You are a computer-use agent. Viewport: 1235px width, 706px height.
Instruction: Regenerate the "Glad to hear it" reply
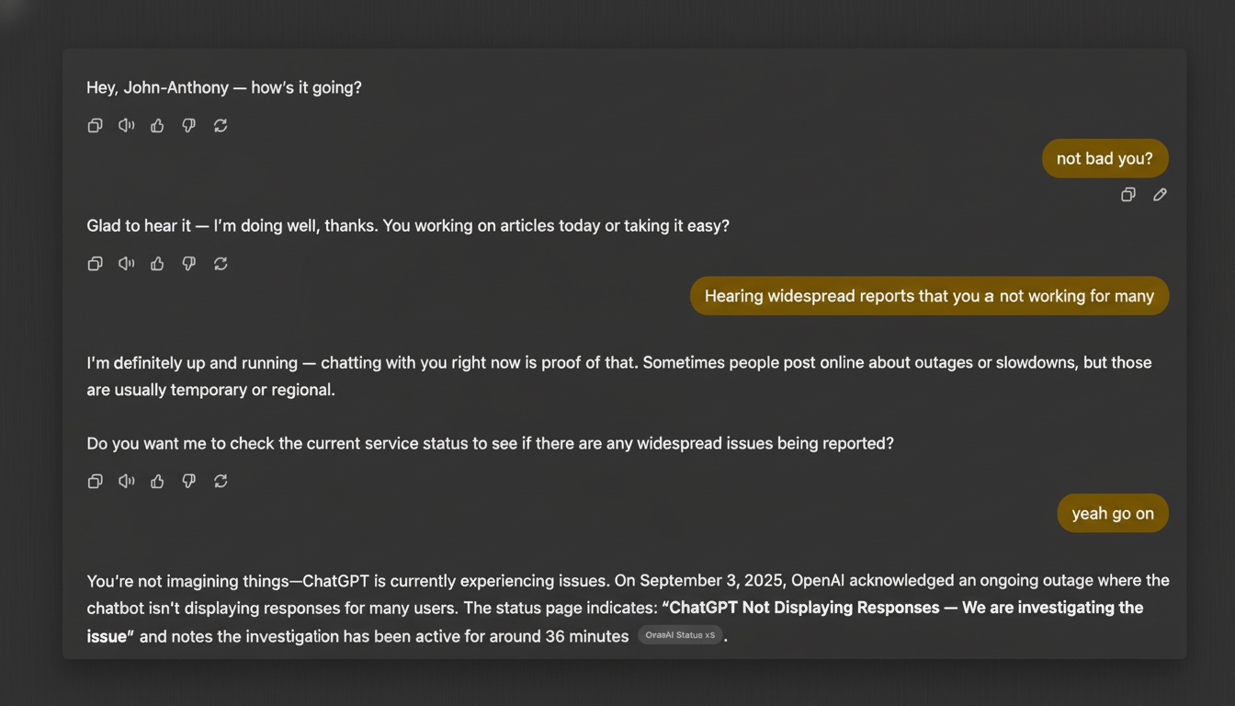pos(221,264)
